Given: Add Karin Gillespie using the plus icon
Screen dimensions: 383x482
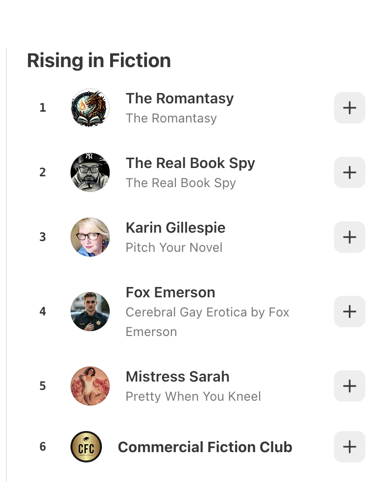Looking at the screenshot, I should [349, 237].
